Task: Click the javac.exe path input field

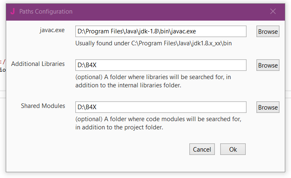Action: (x=161, y=31)
